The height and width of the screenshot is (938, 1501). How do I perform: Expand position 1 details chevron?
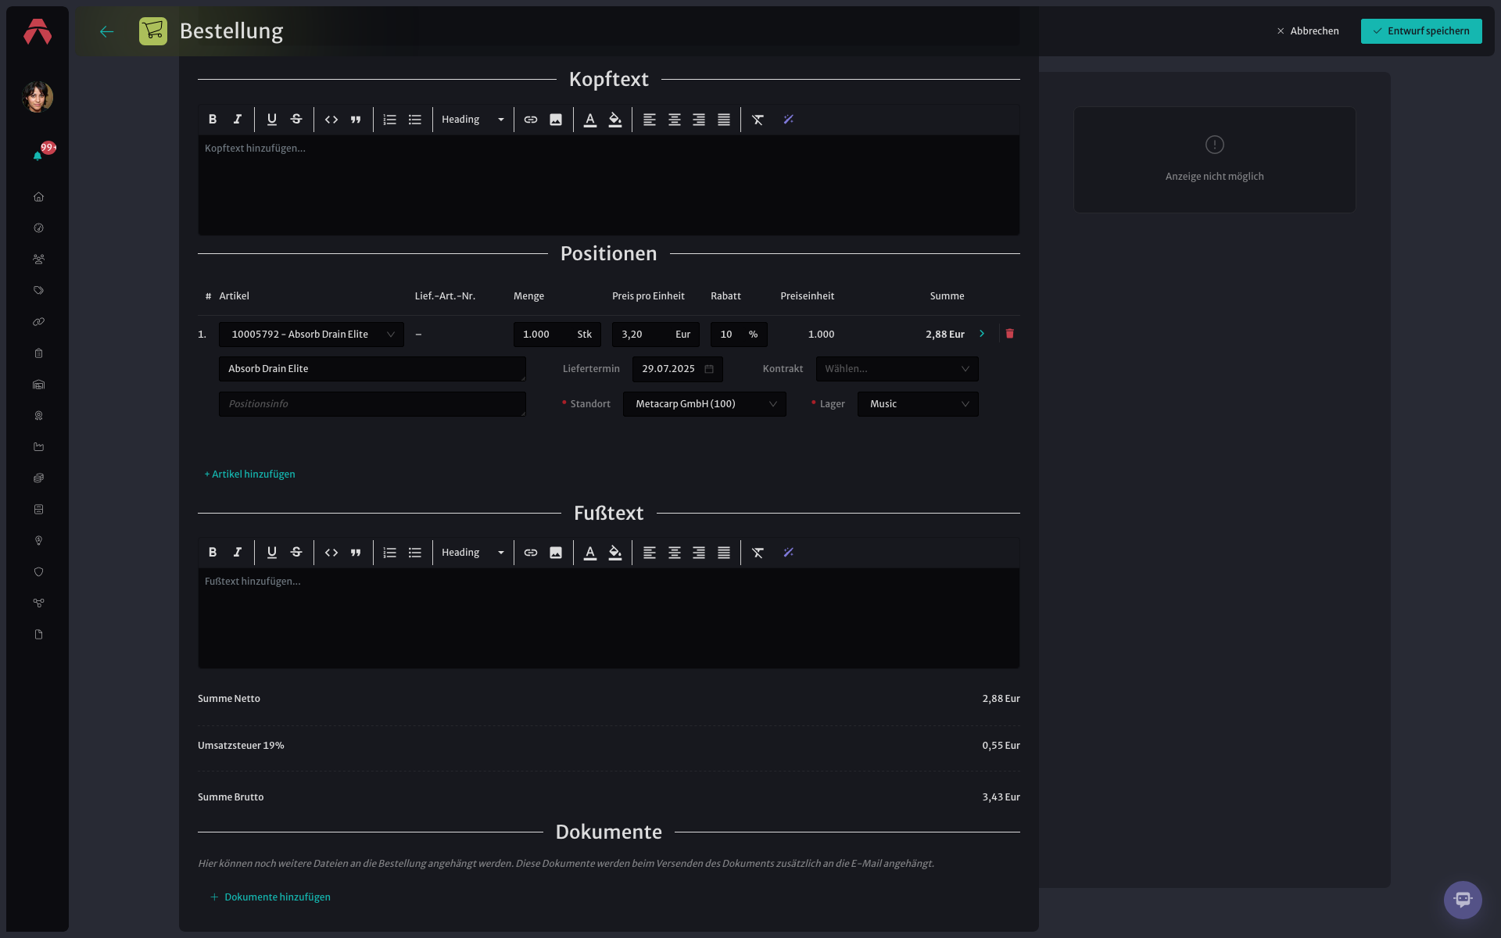click(x=982, y=334)
